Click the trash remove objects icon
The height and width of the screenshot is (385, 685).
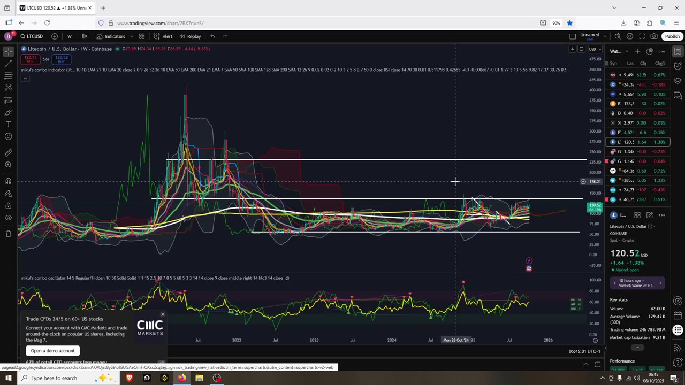coord(9,234)
